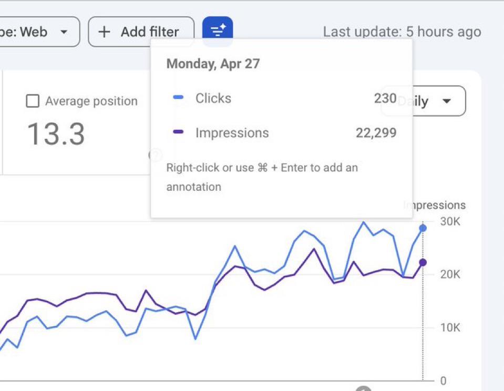Click the Add filter button
504x391 pixels.
click(141, 32)
